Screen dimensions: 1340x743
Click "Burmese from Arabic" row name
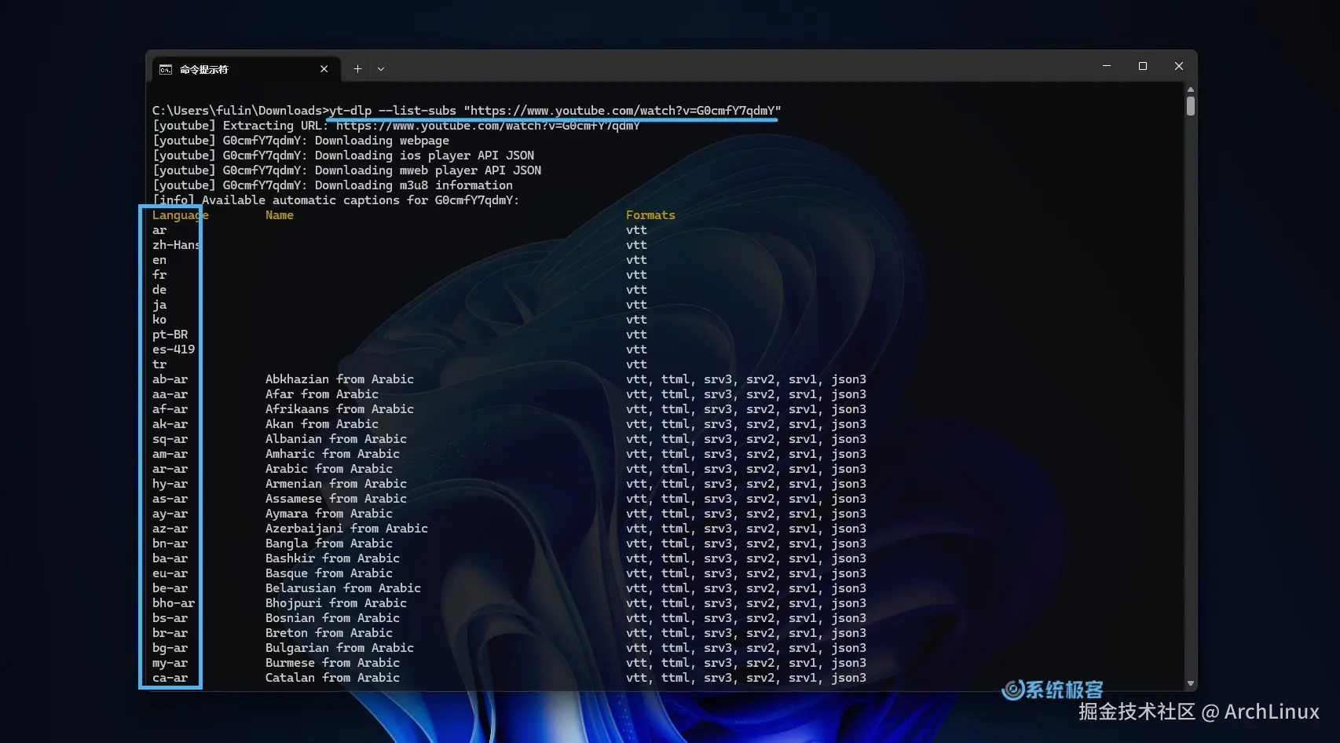pos(332,663)
